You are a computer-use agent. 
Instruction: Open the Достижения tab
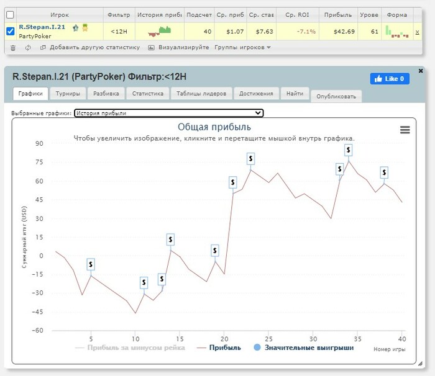coord(256,93)
